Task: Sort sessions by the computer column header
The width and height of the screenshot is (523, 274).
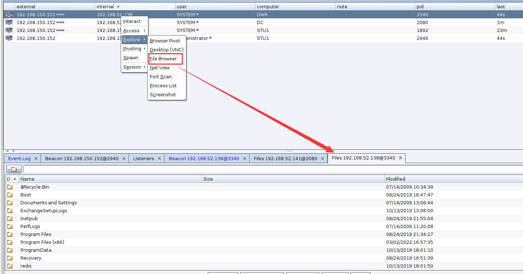Action: click(x=295, y=6)
